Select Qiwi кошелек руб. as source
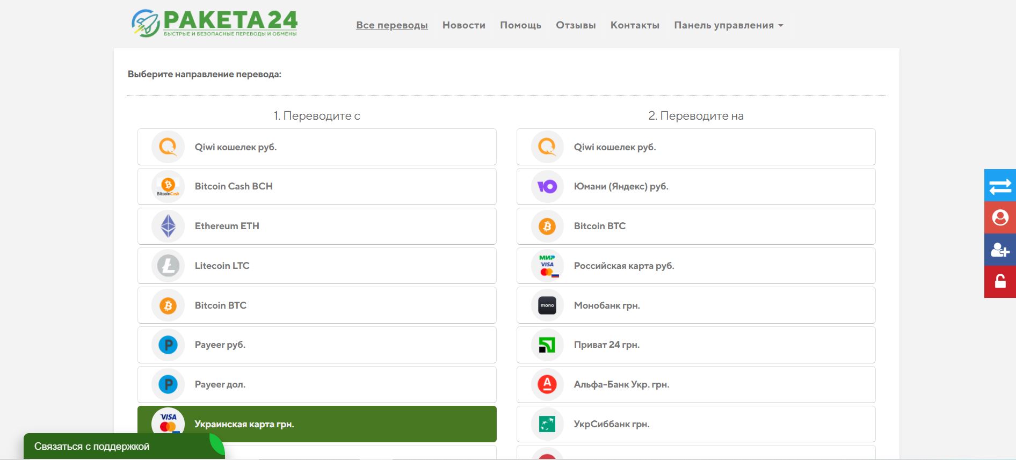The image size is (1016, 460). 317,147
